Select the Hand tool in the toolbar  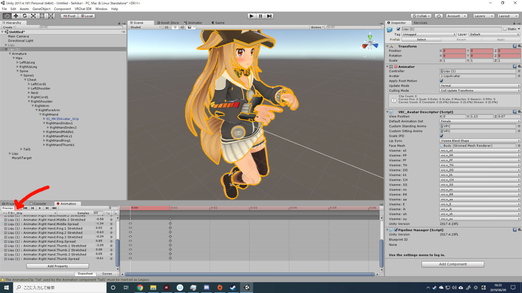[x=7, y=16]
